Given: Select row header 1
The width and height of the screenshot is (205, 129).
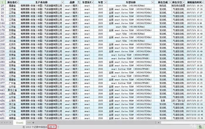Looking at the screenshot, I should pyautogui.click(x=2, y=2).
